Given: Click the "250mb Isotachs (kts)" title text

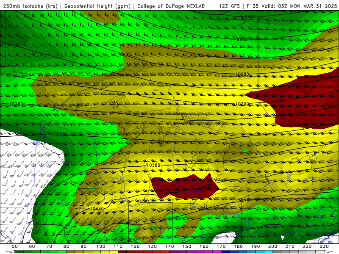Looking at the screenshot, I should tap(30, 6).
